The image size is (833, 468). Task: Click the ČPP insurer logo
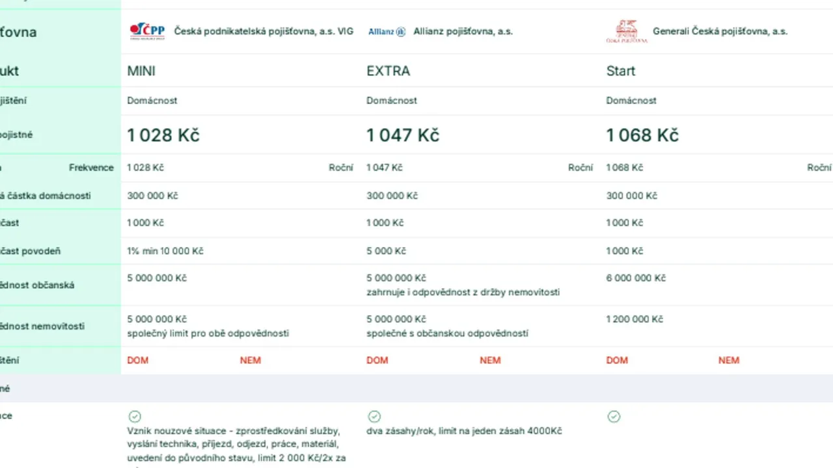coord(147,31)
